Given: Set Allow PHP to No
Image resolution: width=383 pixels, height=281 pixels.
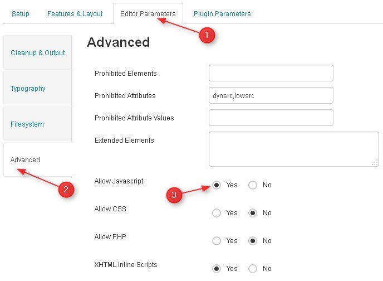Looking at the screenshot, I should [x=253, y=241].
